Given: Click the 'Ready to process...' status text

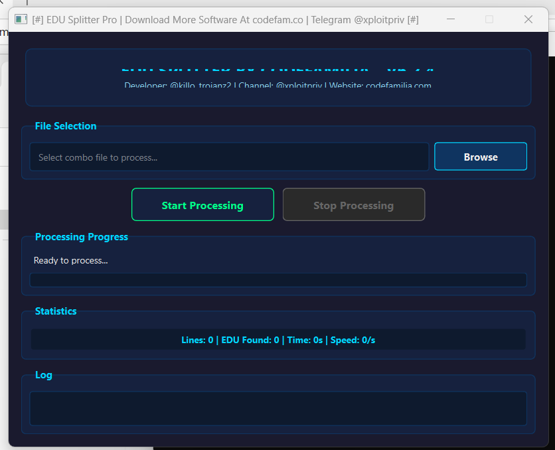Looking at the screenshot, I should 70,260.
